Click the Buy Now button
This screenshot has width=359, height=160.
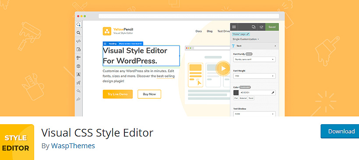pos(149,94)
